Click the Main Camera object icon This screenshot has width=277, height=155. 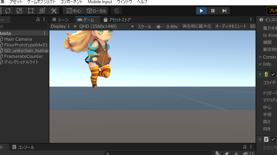tap(1, 39)
